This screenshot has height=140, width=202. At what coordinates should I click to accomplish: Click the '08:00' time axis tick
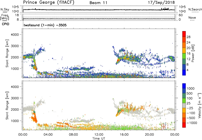coord(73,135)
